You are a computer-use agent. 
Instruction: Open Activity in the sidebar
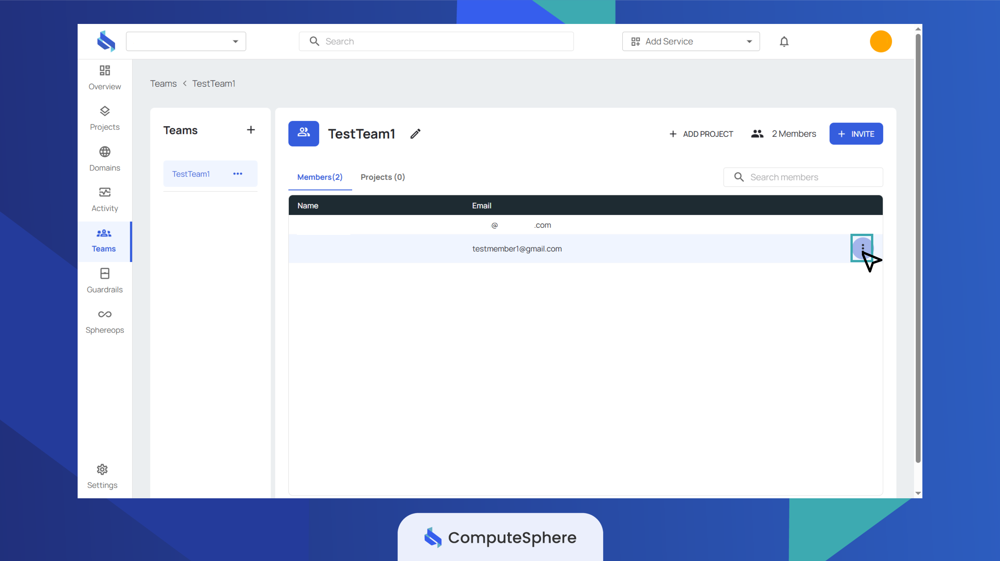[x=104, y=200]
